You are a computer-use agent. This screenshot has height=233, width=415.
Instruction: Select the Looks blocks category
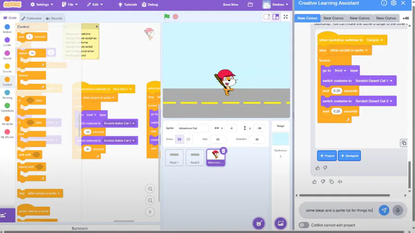pos(7,42)
